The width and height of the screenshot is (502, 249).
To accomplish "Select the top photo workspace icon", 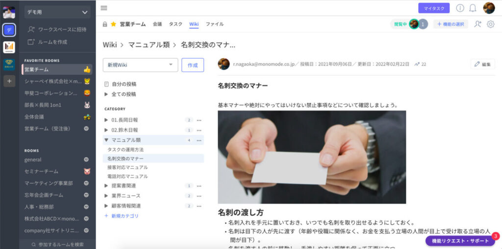I will tap(9, 12).
